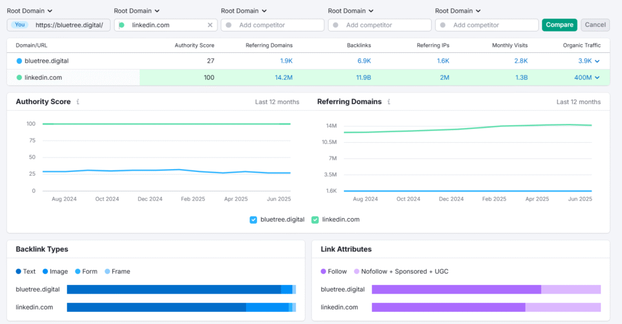Click linkedin.com link attributes follow bar
This screenshot has height=324, width=622.
pos(448,308)
